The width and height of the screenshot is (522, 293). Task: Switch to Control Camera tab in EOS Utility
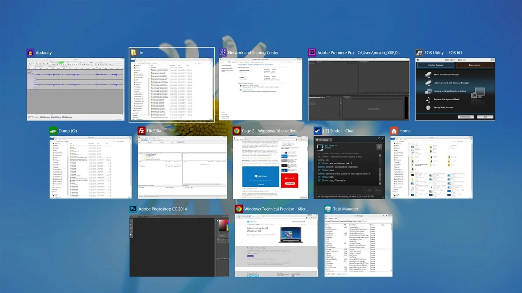(436, 65)
